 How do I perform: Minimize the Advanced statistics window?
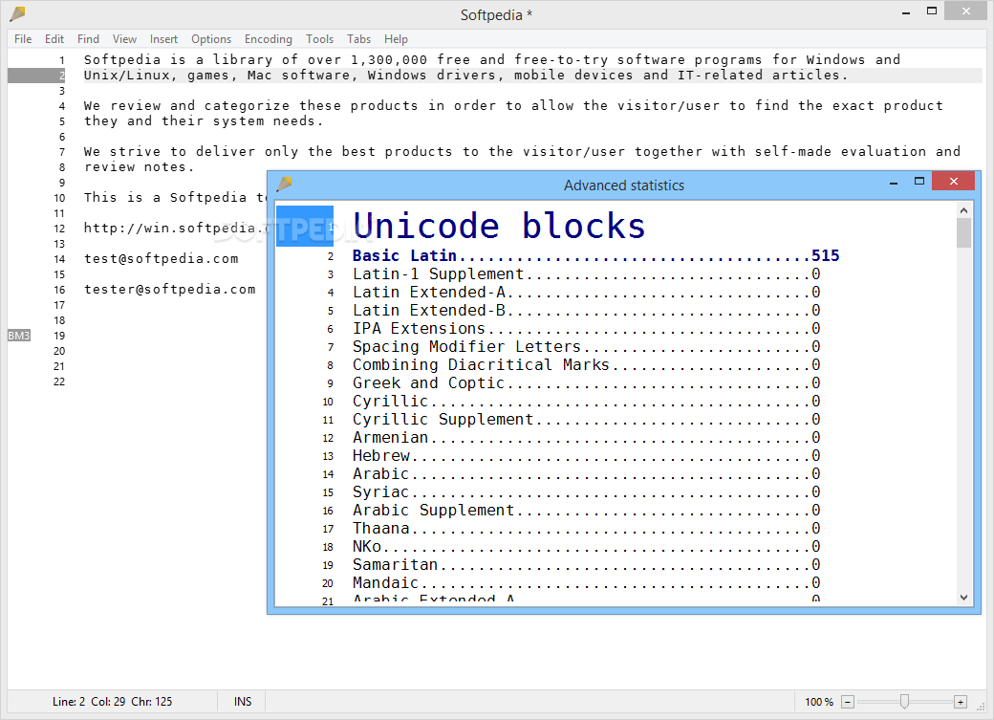tap(894, 182)
